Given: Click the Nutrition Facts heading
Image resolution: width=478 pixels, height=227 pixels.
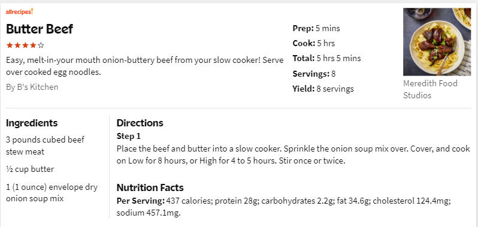Looking at the screenshot, I should [150, 187].
